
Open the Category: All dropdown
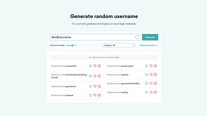(x=119, y=45)
